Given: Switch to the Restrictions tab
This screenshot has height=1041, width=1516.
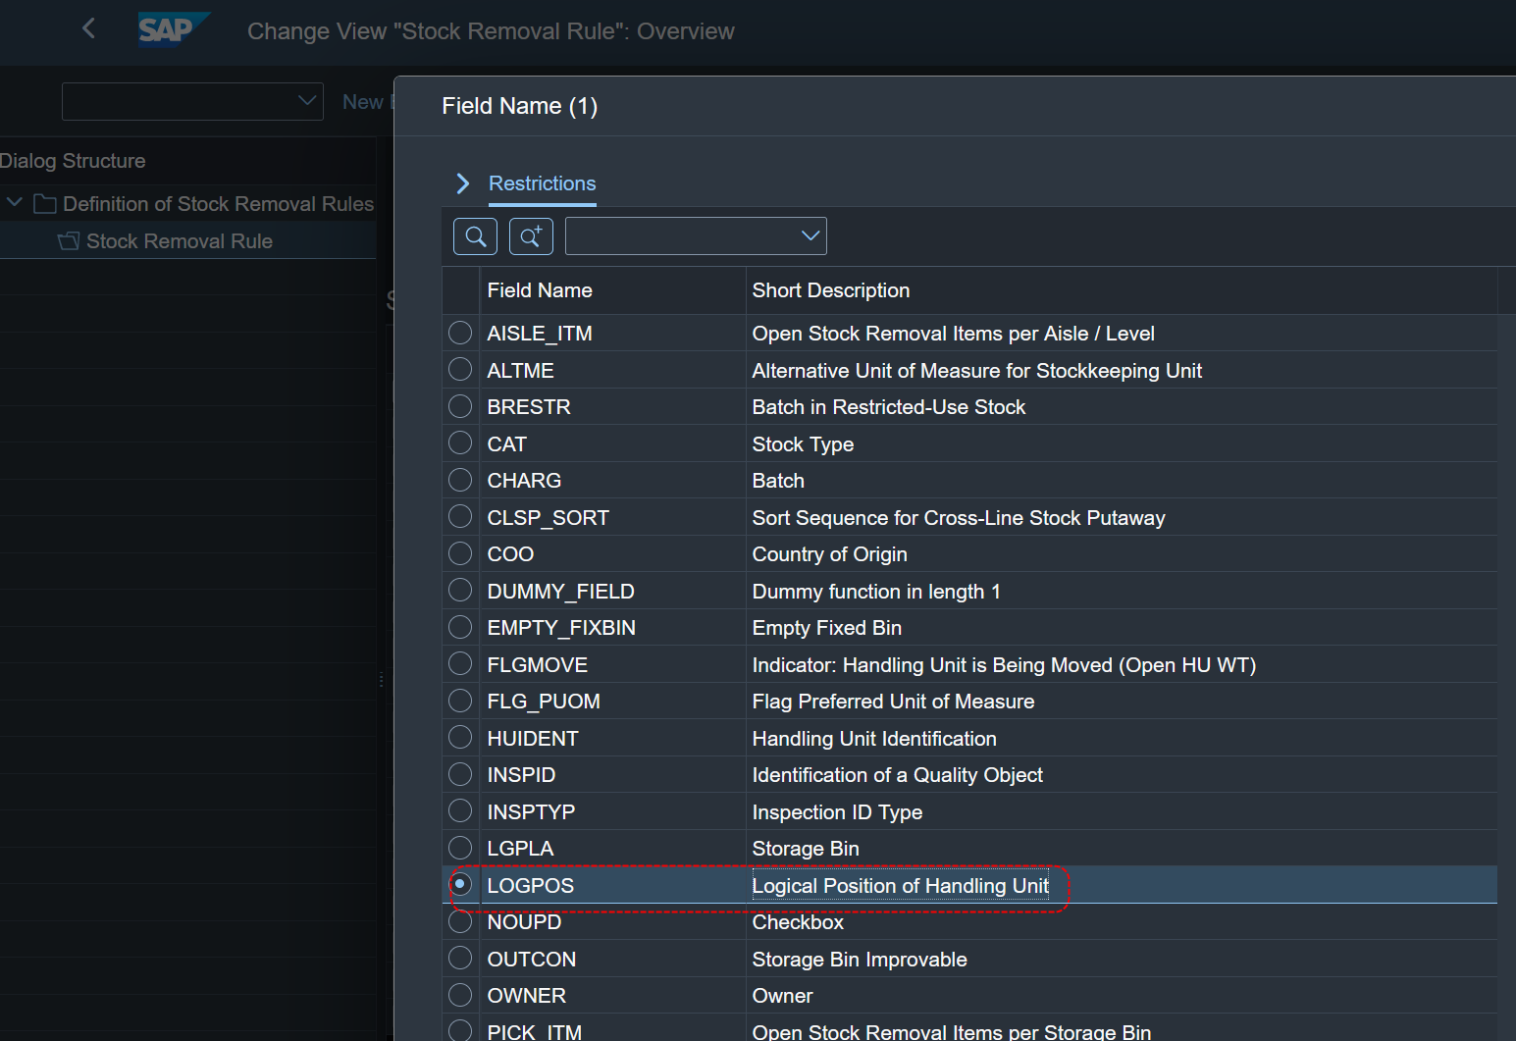Looking at the screenshot, I should (542, 183).
